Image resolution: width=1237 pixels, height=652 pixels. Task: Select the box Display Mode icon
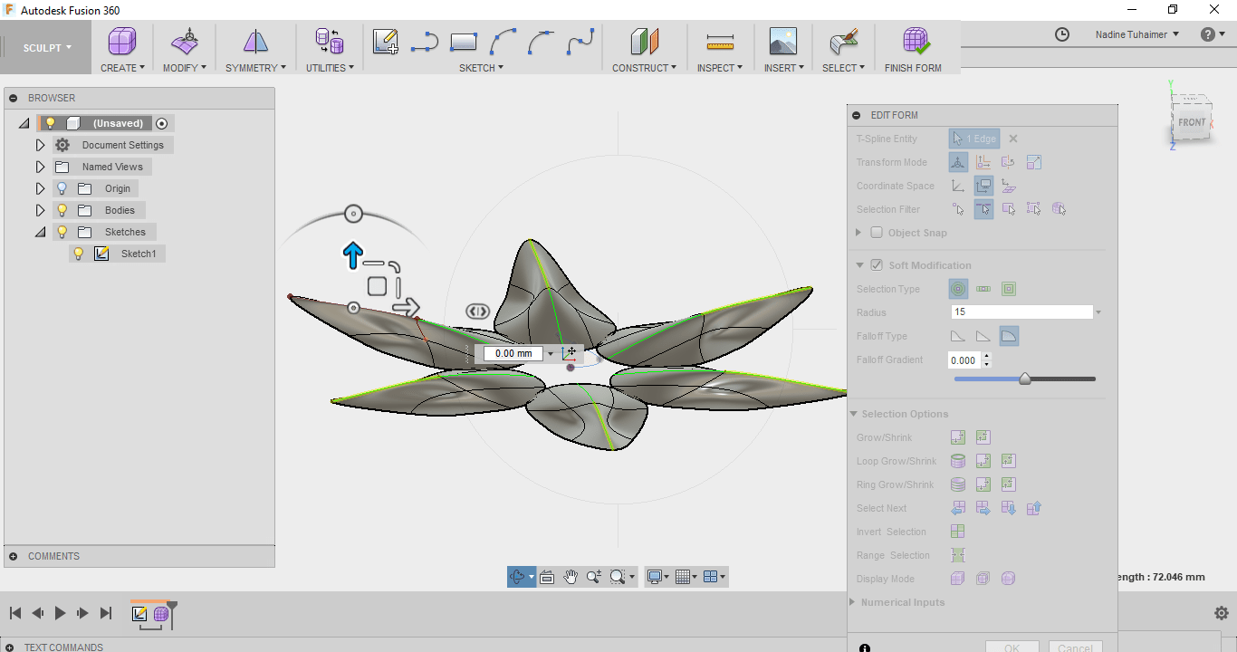coord(958,579)
